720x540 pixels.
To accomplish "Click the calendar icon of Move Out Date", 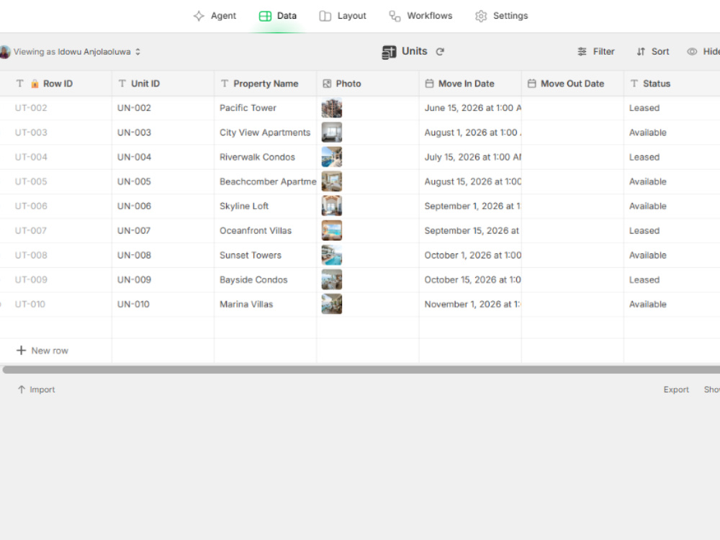I will [532, 84].
